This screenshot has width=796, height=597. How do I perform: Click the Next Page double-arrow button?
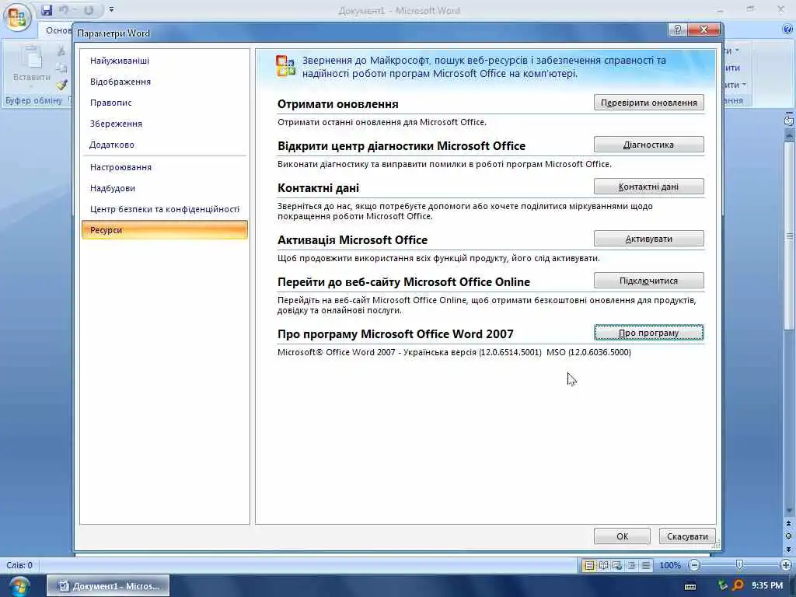coord(788,549)
